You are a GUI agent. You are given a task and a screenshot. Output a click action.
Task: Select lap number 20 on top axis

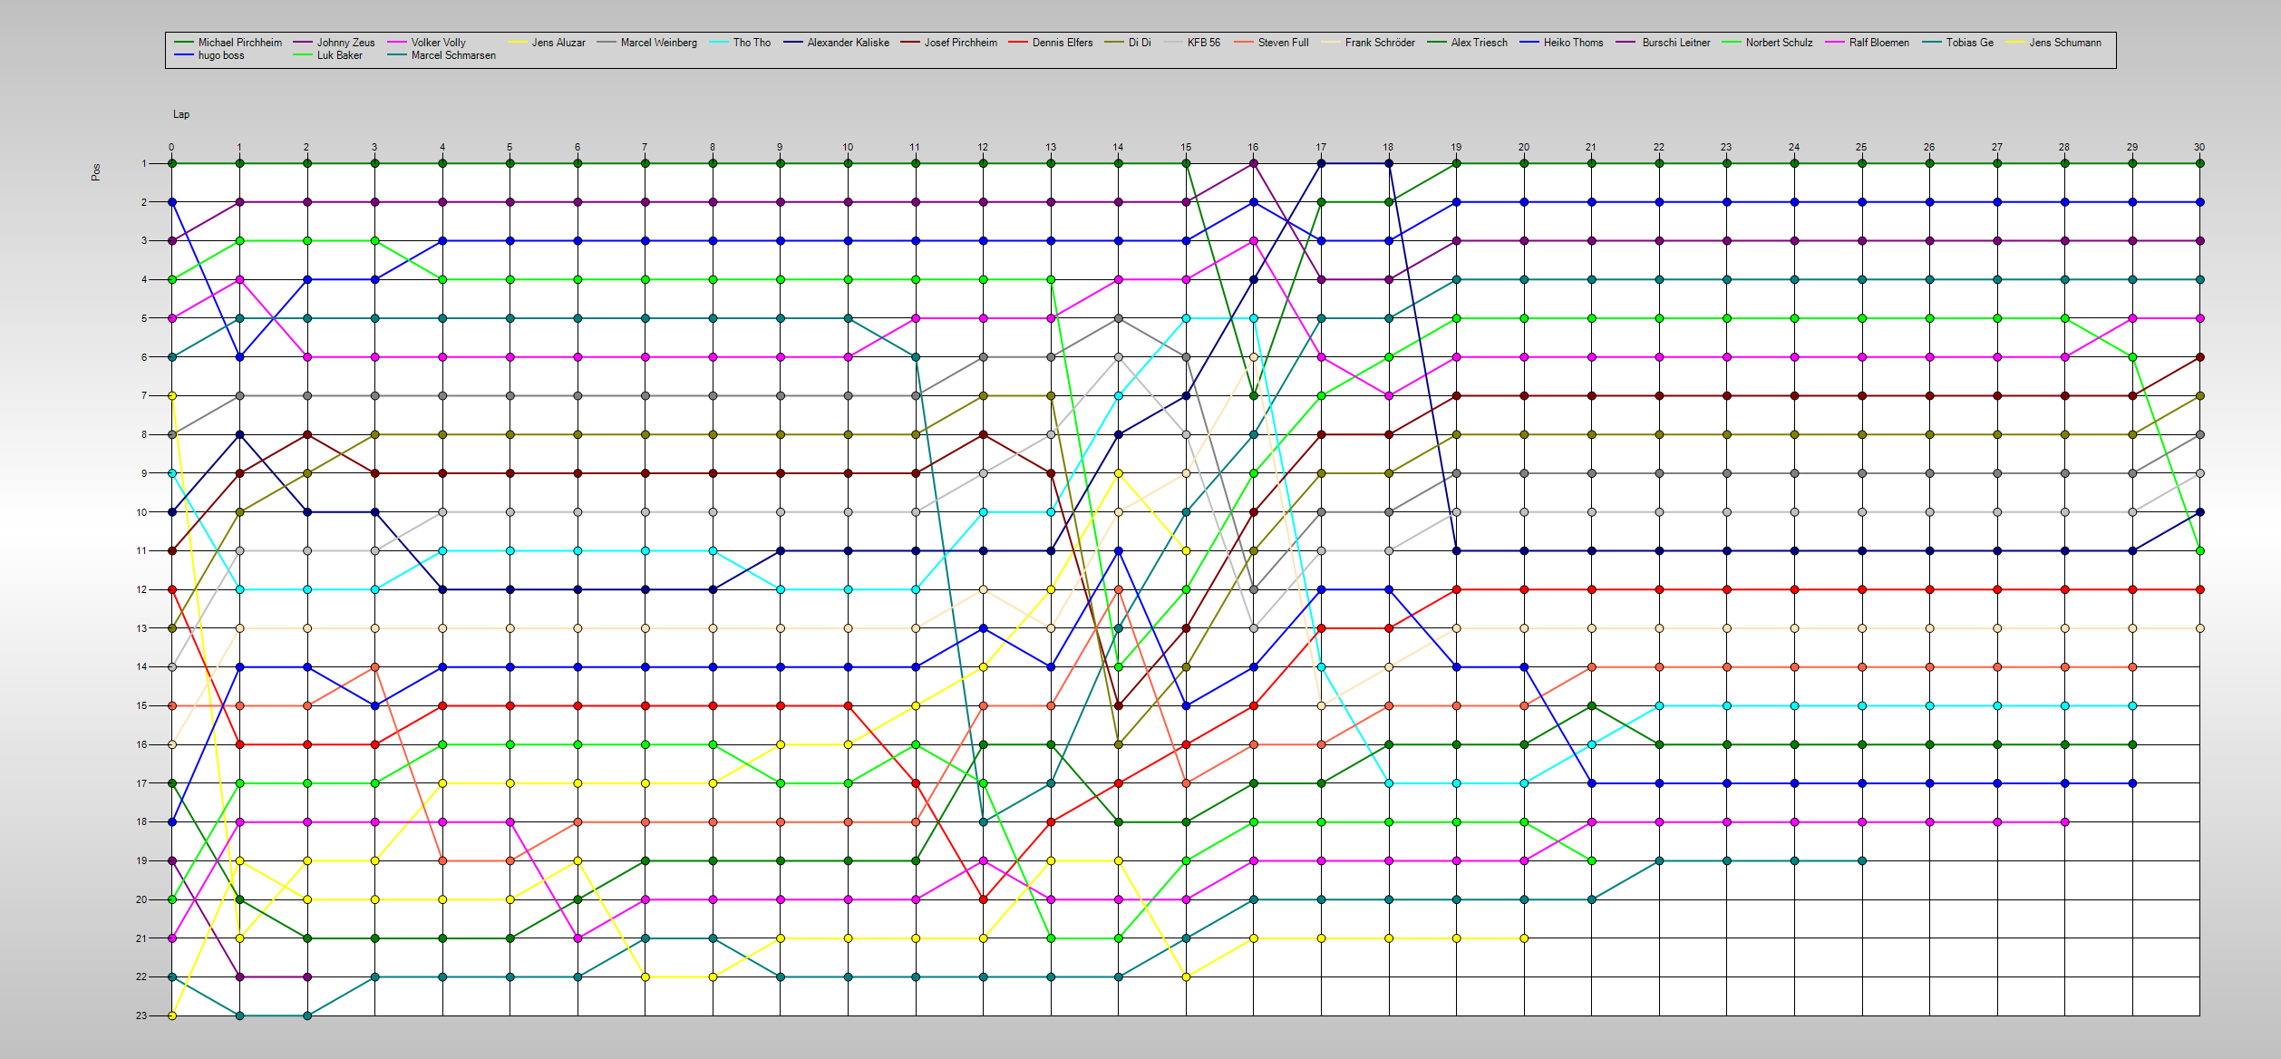(1524, 147)
